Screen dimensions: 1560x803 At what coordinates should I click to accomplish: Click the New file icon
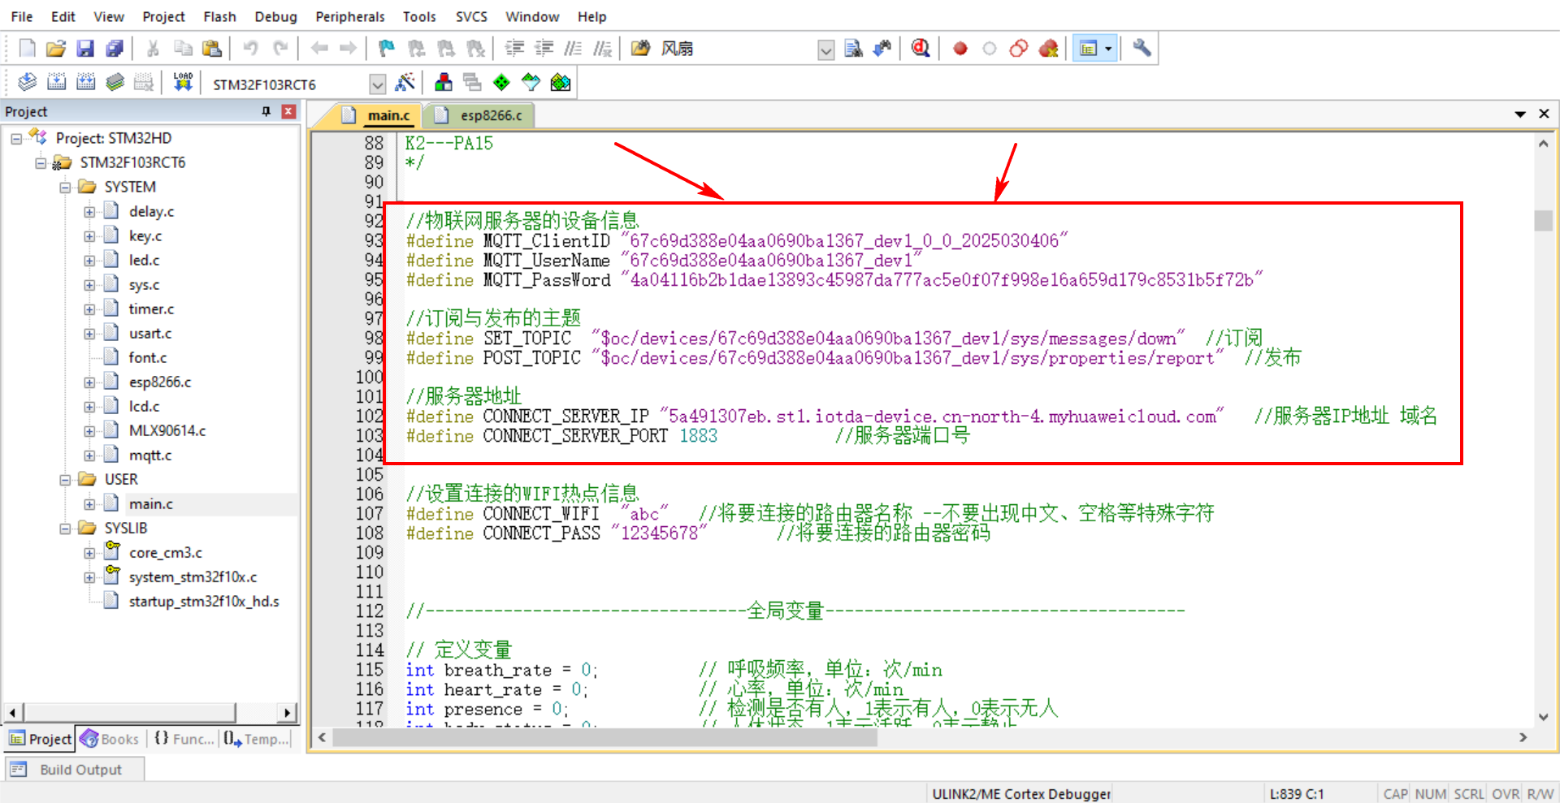point(27,49)
